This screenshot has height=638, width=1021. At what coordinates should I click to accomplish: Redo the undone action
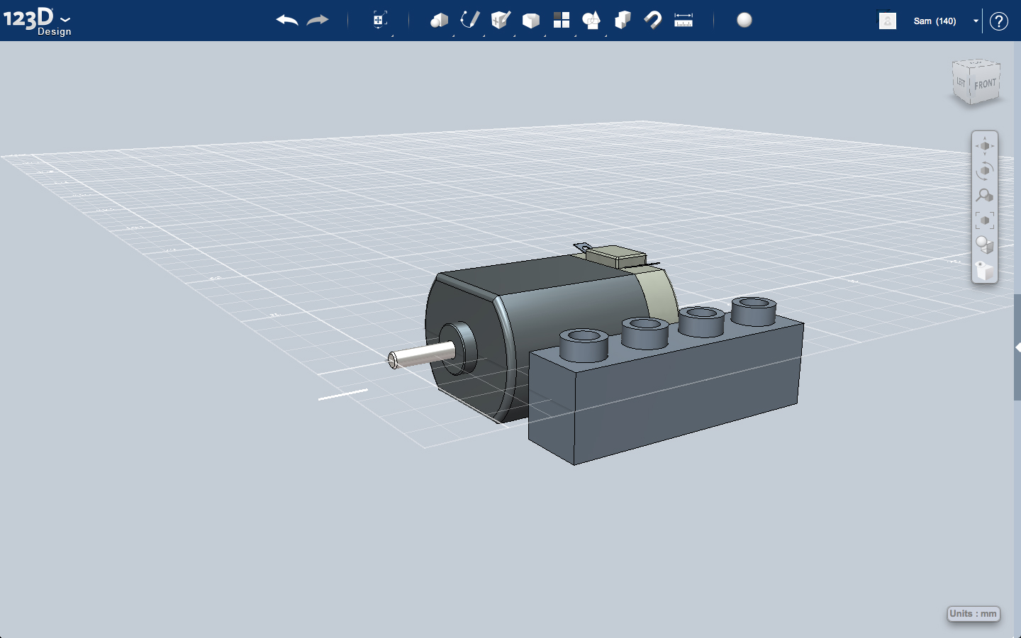point(318,20)
